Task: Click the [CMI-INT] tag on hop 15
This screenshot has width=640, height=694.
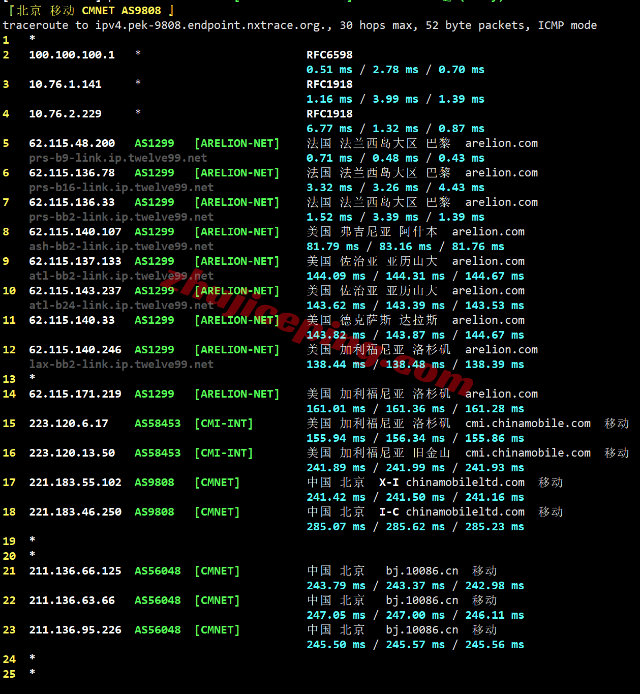Action: (x=224, y=424)
